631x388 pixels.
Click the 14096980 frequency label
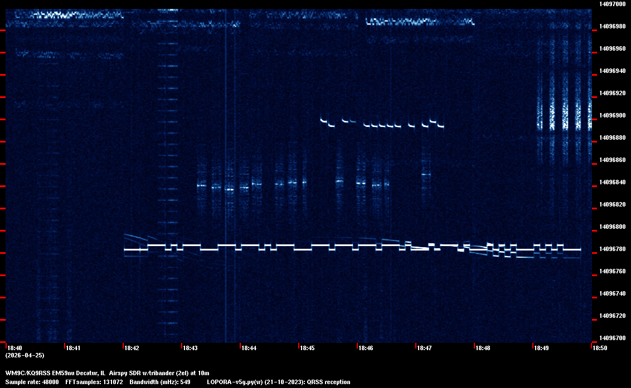pyautogui.click(x=613, y=26)
